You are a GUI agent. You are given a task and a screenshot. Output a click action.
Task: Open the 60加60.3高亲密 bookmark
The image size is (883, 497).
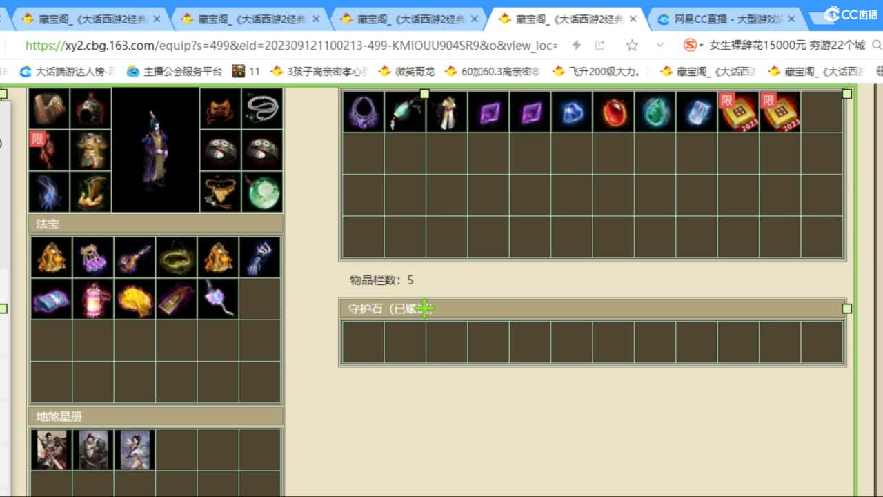pos(493,71)
